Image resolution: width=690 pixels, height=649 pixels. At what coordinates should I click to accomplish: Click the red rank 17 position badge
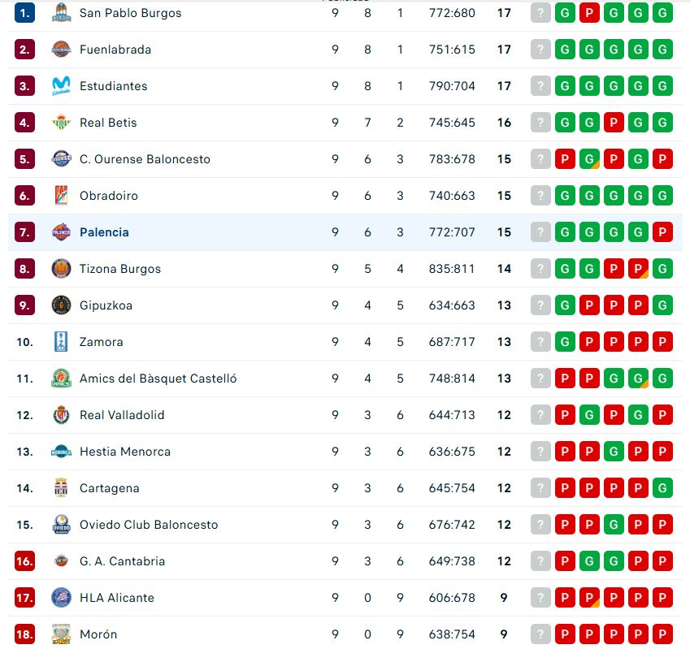[x=25, y=598]
